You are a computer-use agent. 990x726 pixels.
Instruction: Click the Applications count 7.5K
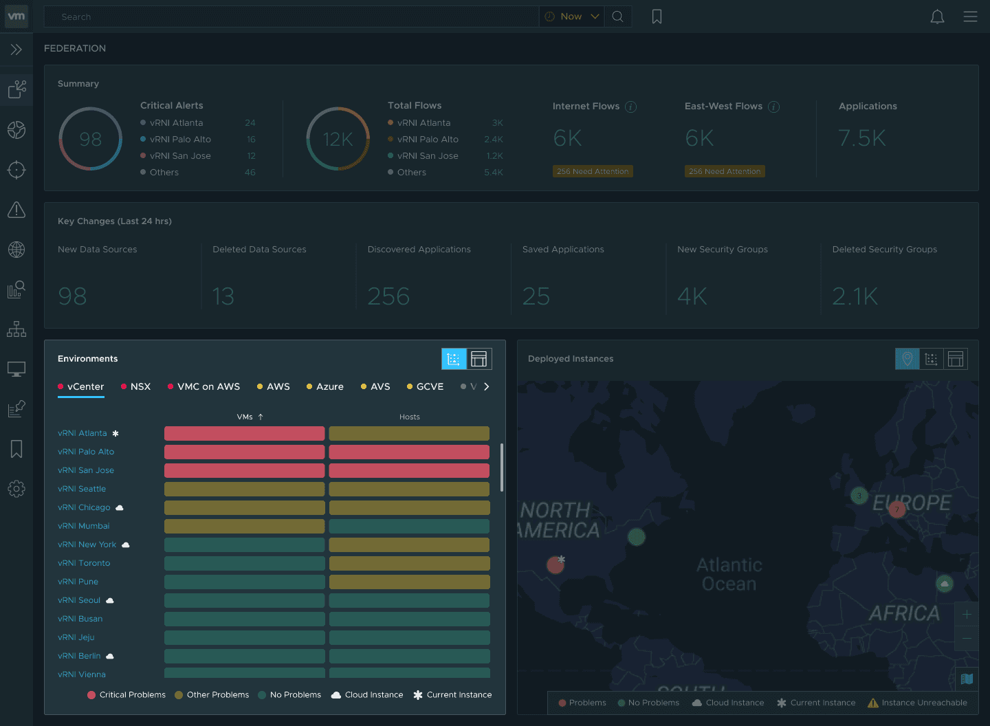pos(862,138)
